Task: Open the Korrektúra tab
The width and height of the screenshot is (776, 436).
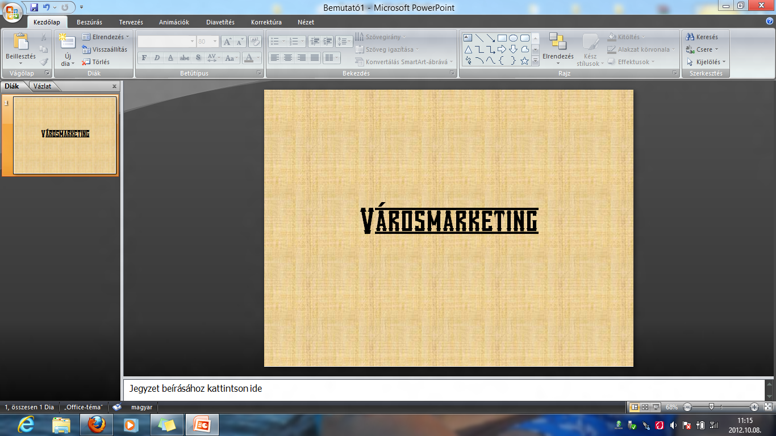Action: click(266, 22)
